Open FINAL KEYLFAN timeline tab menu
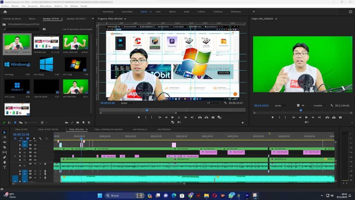355x200 pixels. click(x=86, y=130)
